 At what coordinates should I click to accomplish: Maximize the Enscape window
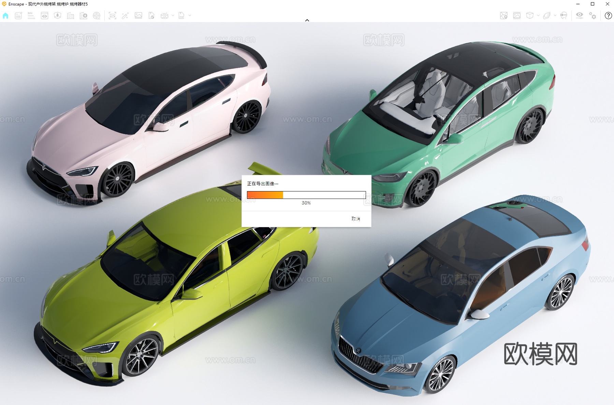pyautogui.click(x=593, y=4)
